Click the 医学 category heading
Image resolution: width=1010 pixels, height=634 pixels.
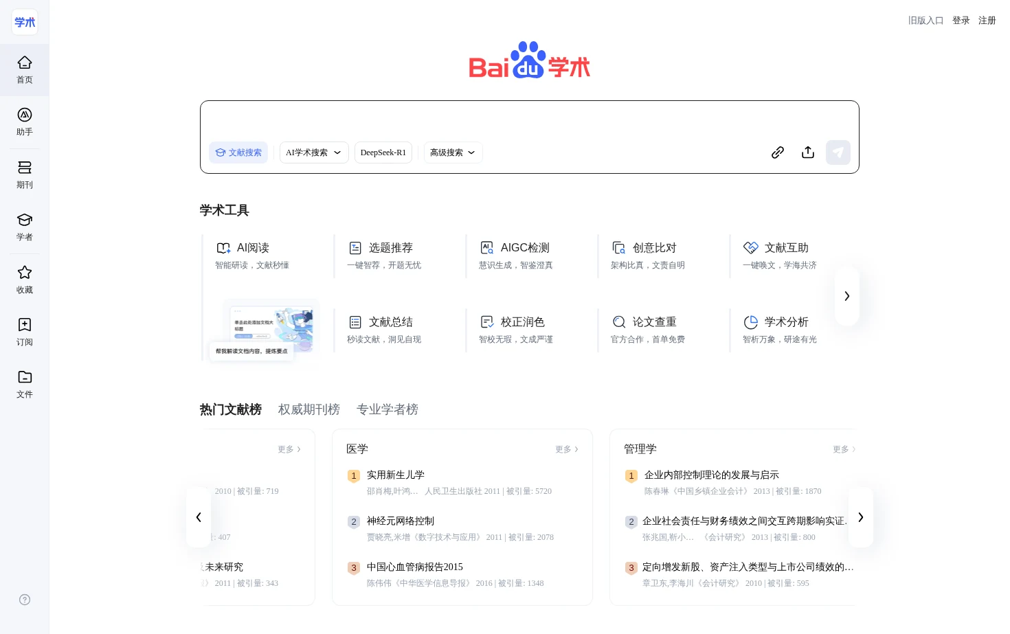tap(357, 449)
